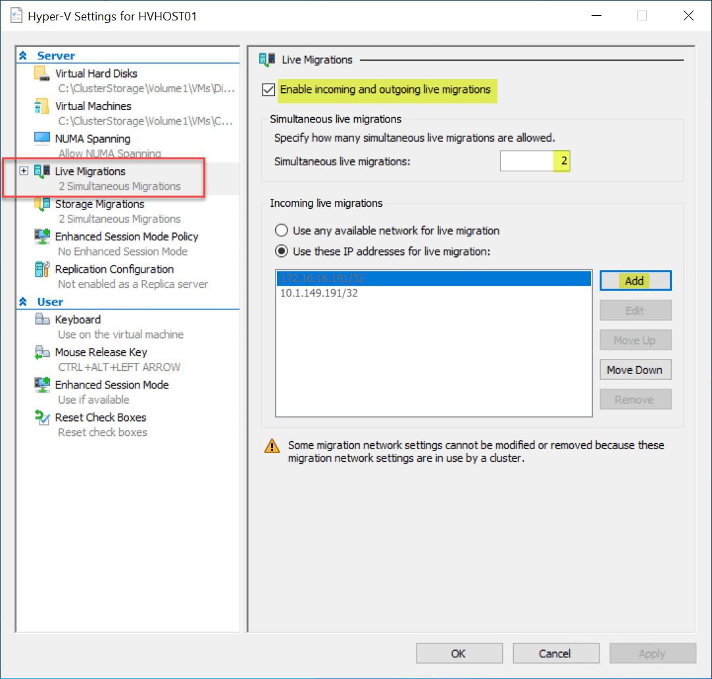Select the 172.16.16.191/32 address row

(x=434, y=278)
